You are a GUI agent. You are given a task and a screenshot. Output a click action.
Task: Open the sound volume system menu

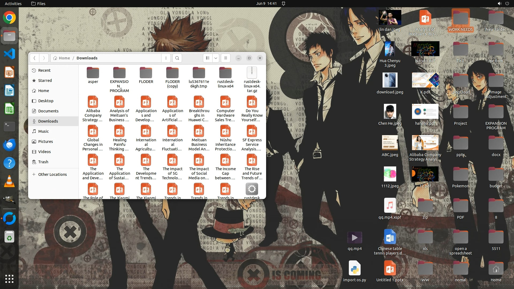pyautogui.click(x=499, y=3)
